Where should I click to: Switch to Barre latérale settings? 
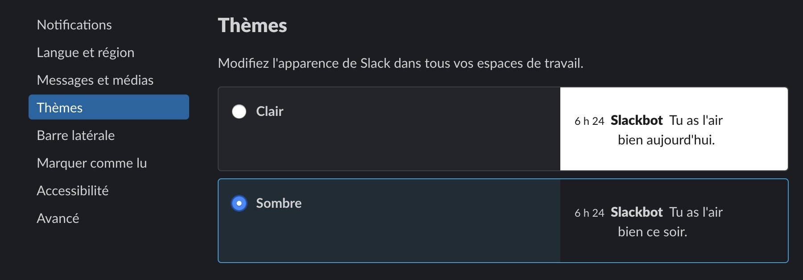click(x=76, y=136)
